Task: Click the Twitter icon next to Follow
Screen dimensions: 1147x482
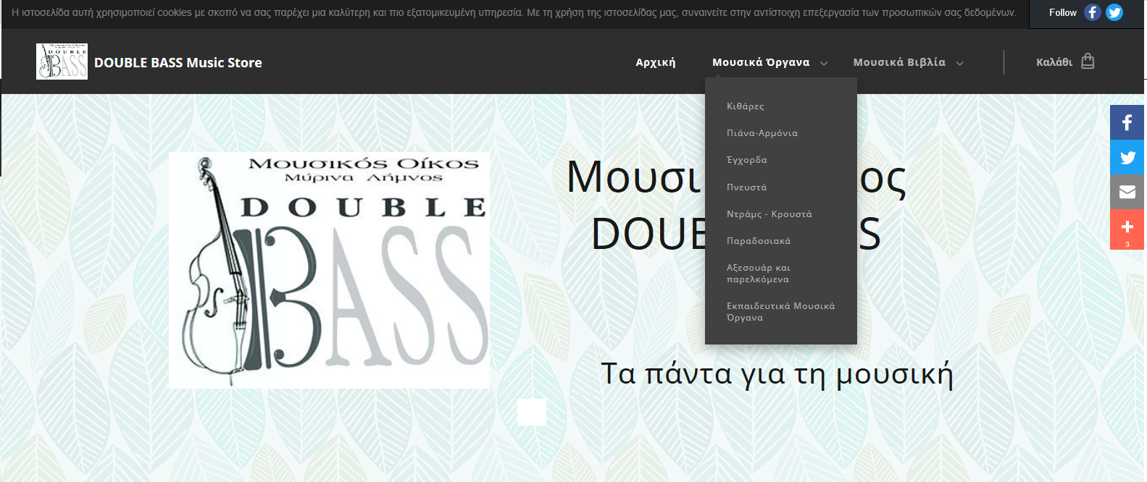Action: click(1114, 12)
